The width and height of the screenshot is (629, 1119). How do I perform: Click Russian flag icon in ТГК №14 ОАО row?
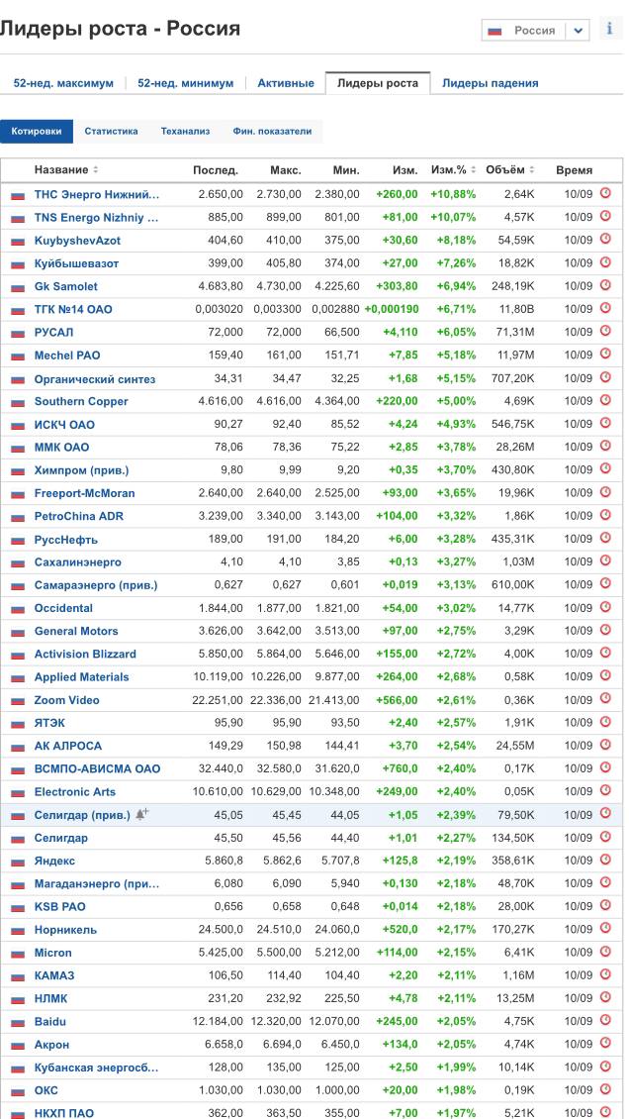click(x=18, y=310)
